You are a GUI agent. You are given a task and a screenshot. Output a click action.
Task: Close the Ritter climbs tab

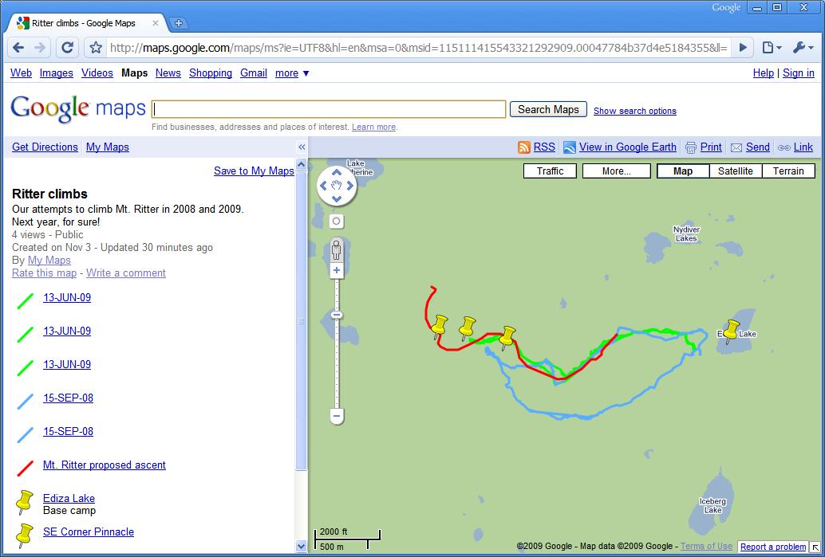click(156, 23)
